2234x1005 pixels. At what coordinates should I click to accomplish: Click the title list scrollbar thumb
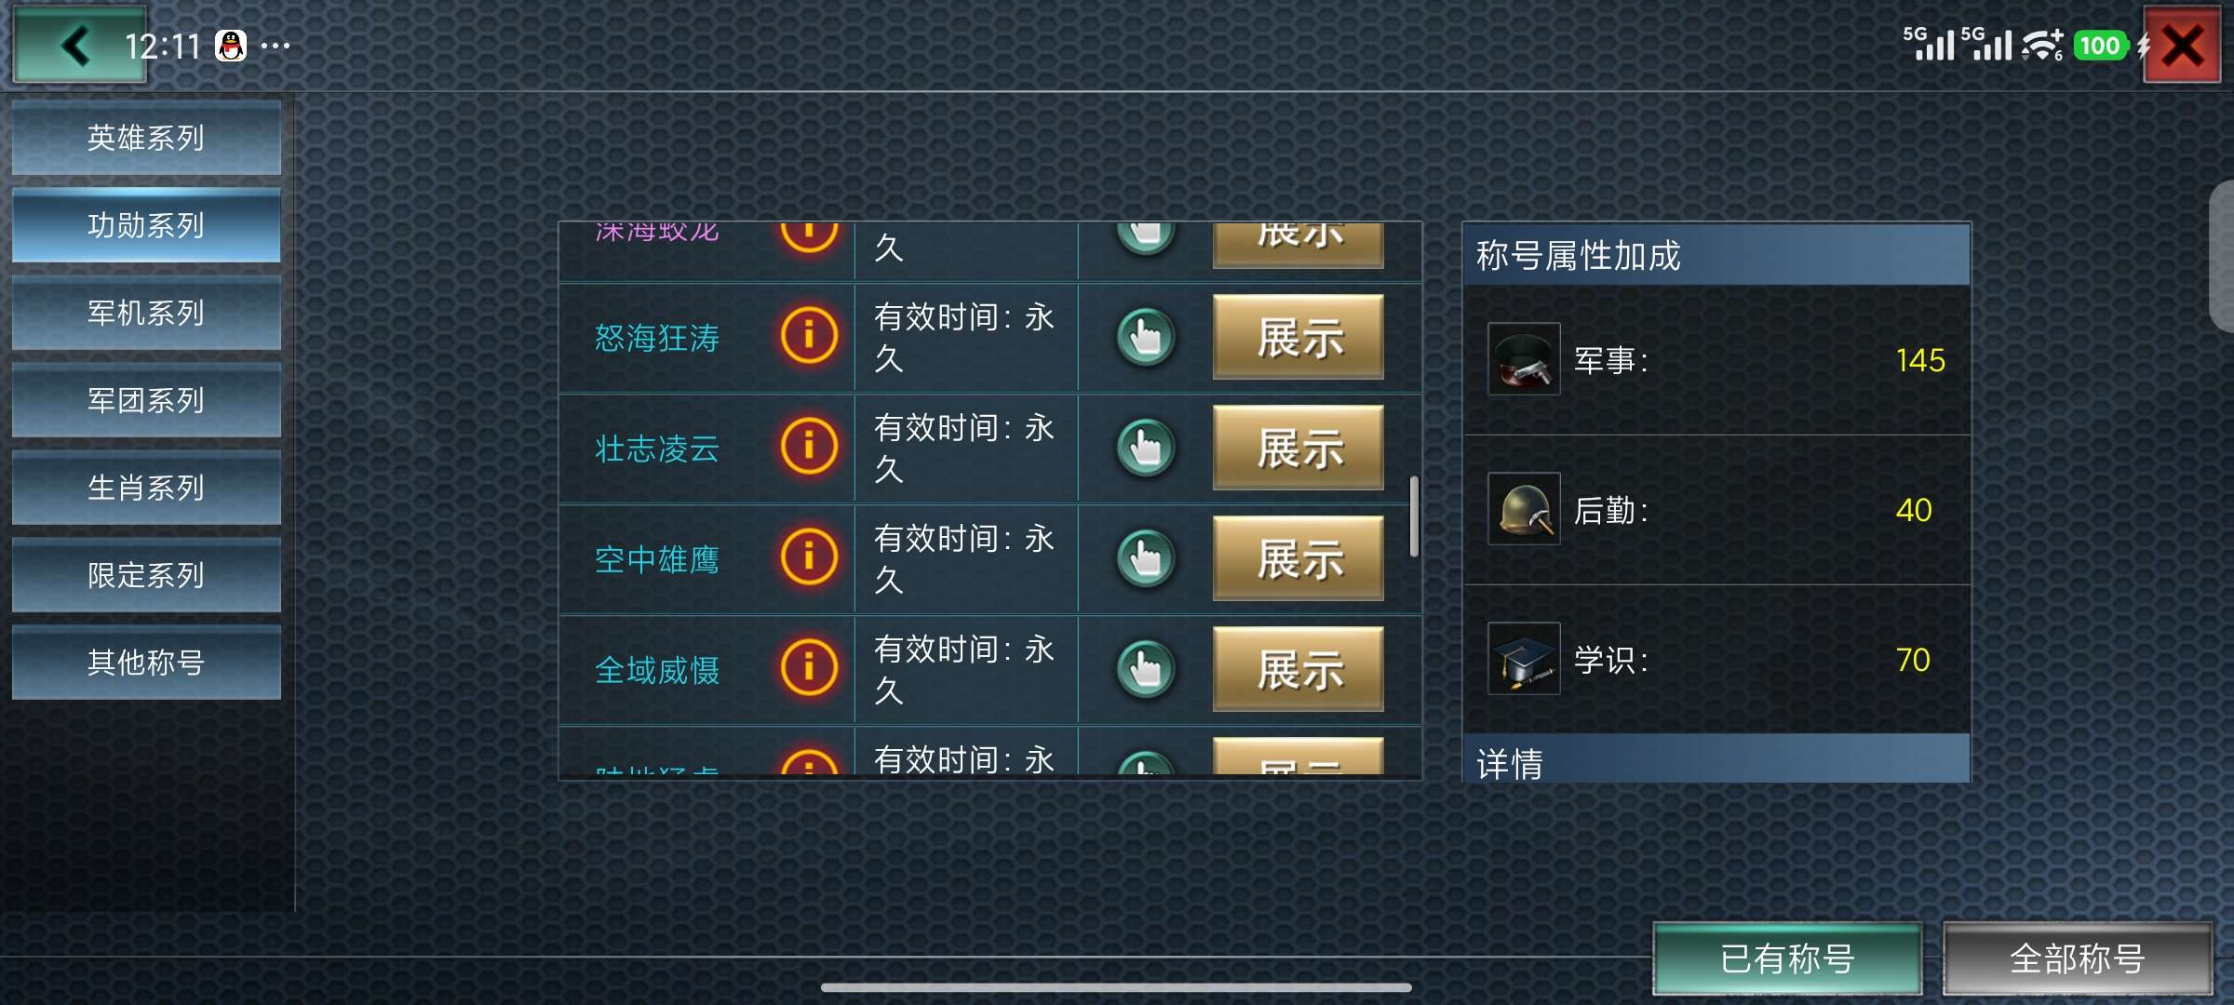pos(1414,516)
